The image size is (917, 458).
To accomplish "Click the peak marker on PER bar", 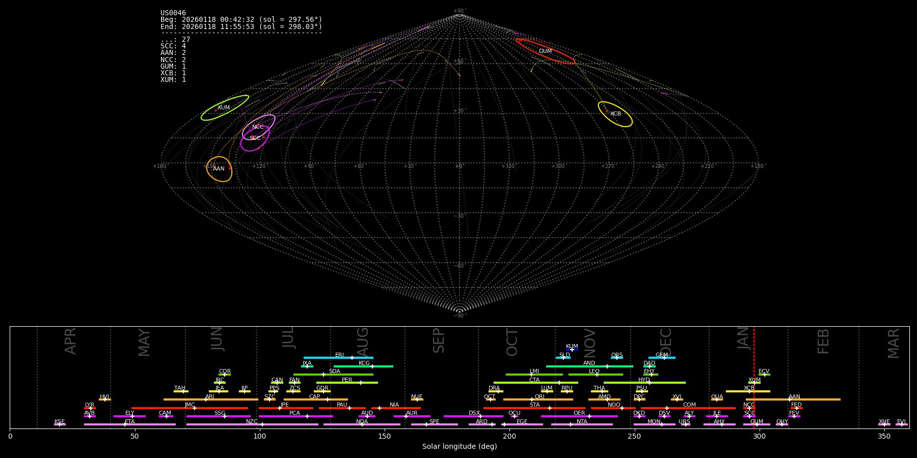I will pos(361,383).
